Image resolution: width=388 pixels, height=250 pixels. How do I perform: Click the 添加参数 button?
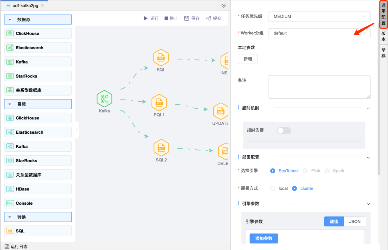pos(264,239)
